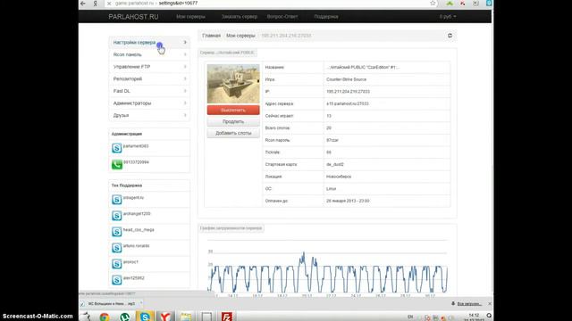Open Репозиторий in the sidebar
This screenshot has height=321, width=572.
(x=149, y=78)
